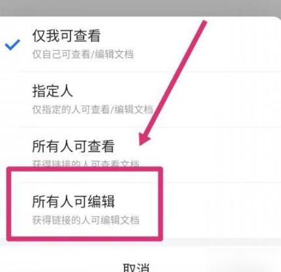The image size is (281, 272).
Task: Select the 仅我可查看 permission option
Action: point(140,44)
